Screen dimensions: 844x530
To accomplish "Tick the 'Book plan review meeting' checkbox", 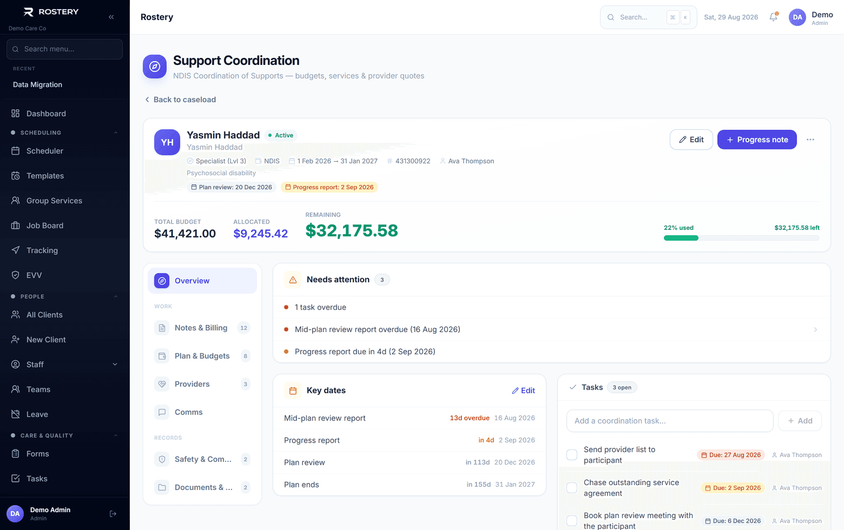I will 572,521.
